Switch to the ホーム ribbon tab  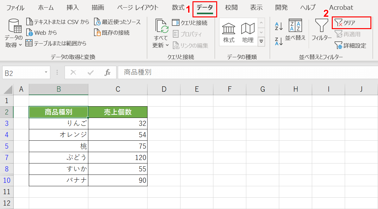point(45,7)
